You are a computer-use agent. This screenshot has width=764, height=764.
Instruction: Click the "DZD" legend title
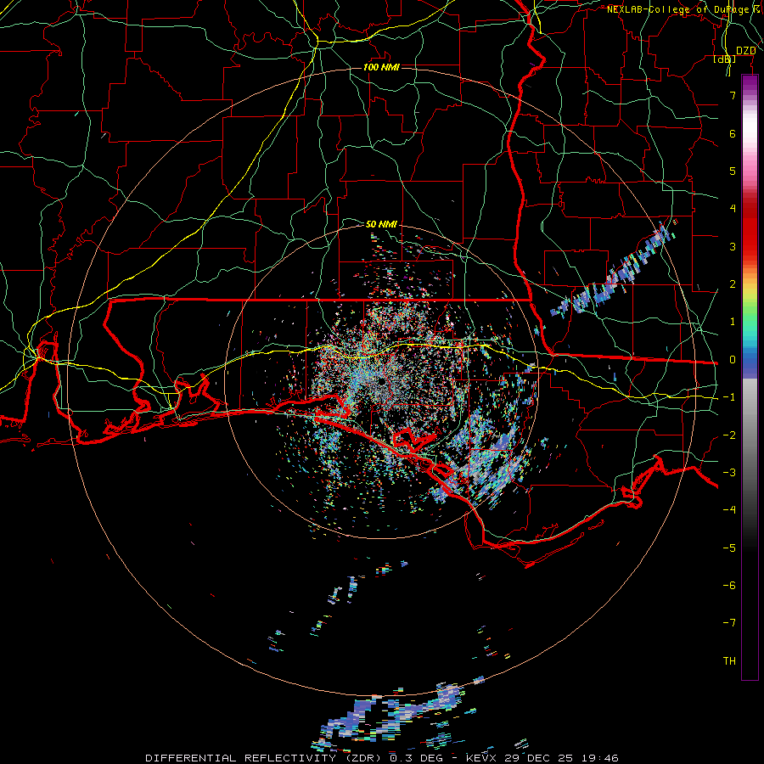tap(746, 51)
